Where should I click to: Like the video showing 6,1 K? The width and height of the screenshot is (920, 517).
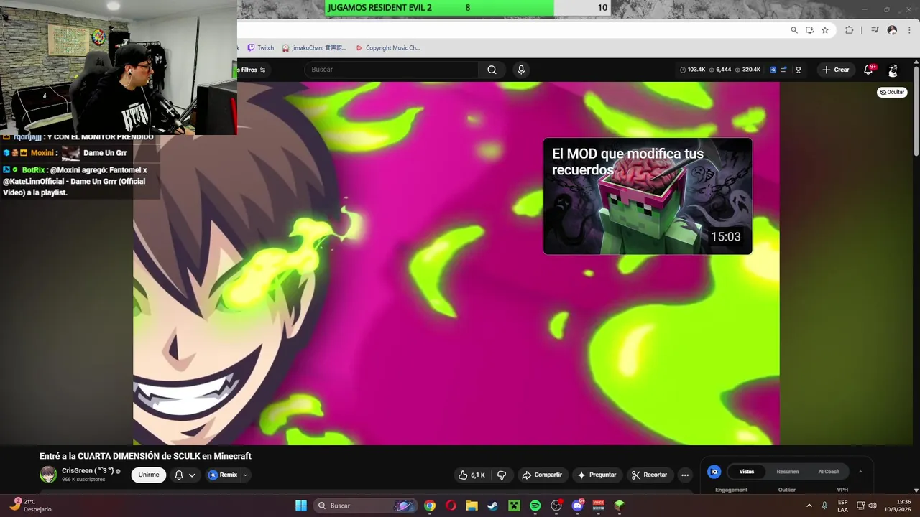point(471,475)
